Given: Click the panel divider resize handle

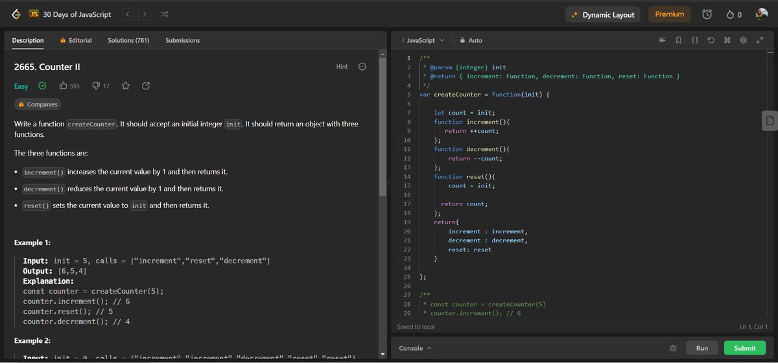Looking at the screenshot, I should point(388,183).
